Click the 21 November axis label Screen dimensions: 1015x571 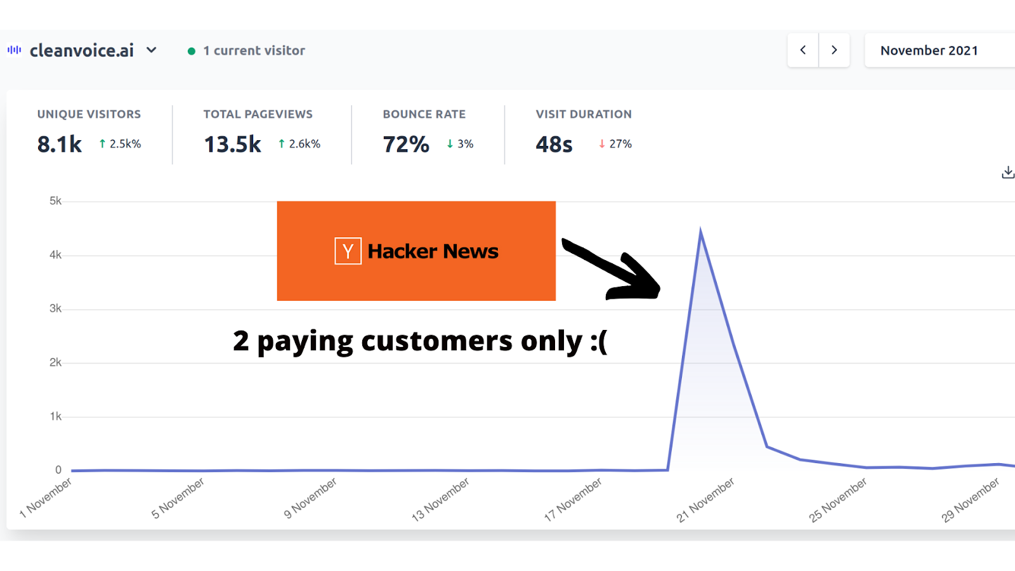click(705, 501)
